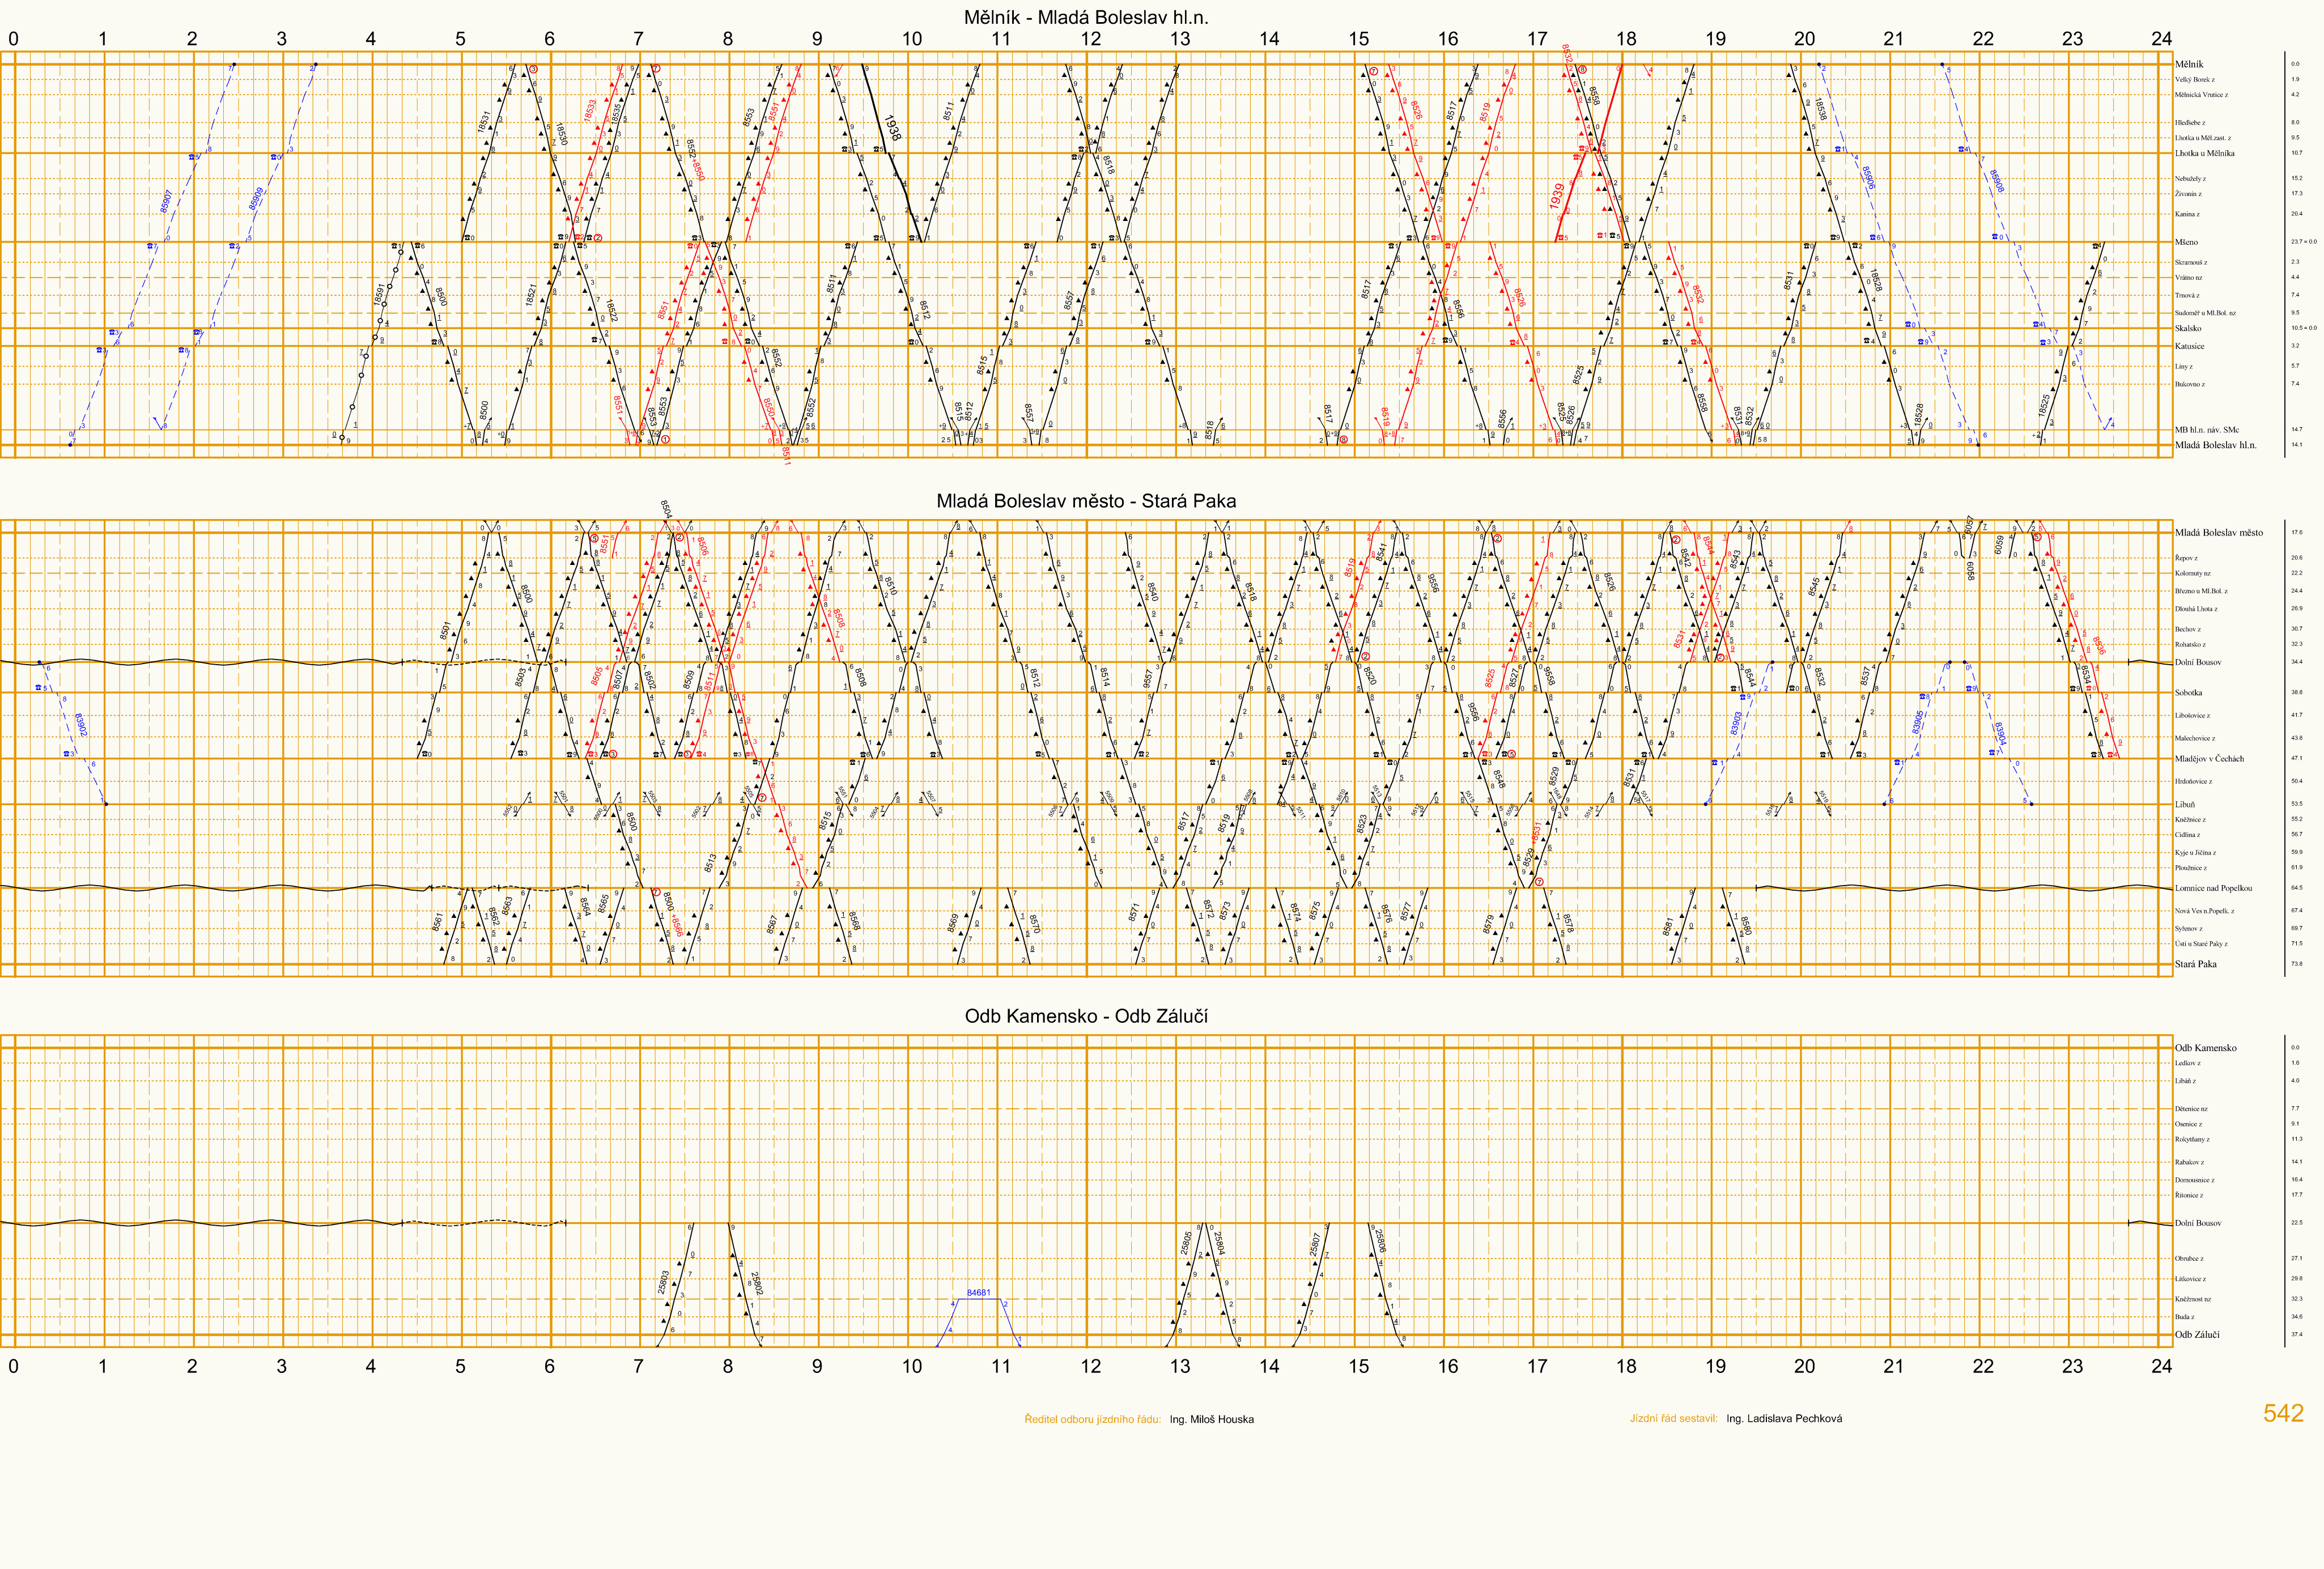2324x1569 pixels.
Task: Click the hour 12 marker on top axis
Action: click(1090, 39)
